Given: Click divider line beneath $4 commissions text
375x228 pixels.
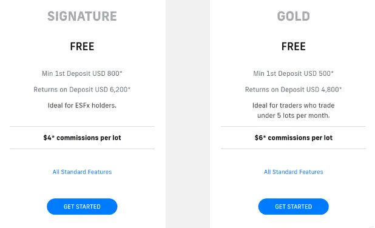Looking at the screenshot, I should 82,149.
